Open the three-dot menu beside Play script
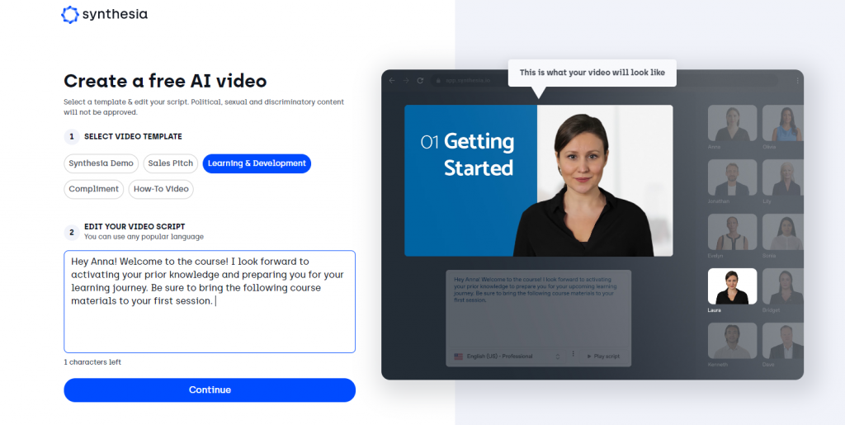 (573, 354)
